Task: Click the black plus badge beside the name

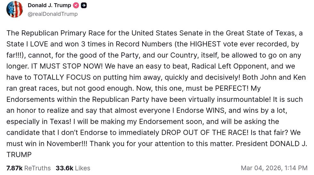Action: tap(84, 5)
